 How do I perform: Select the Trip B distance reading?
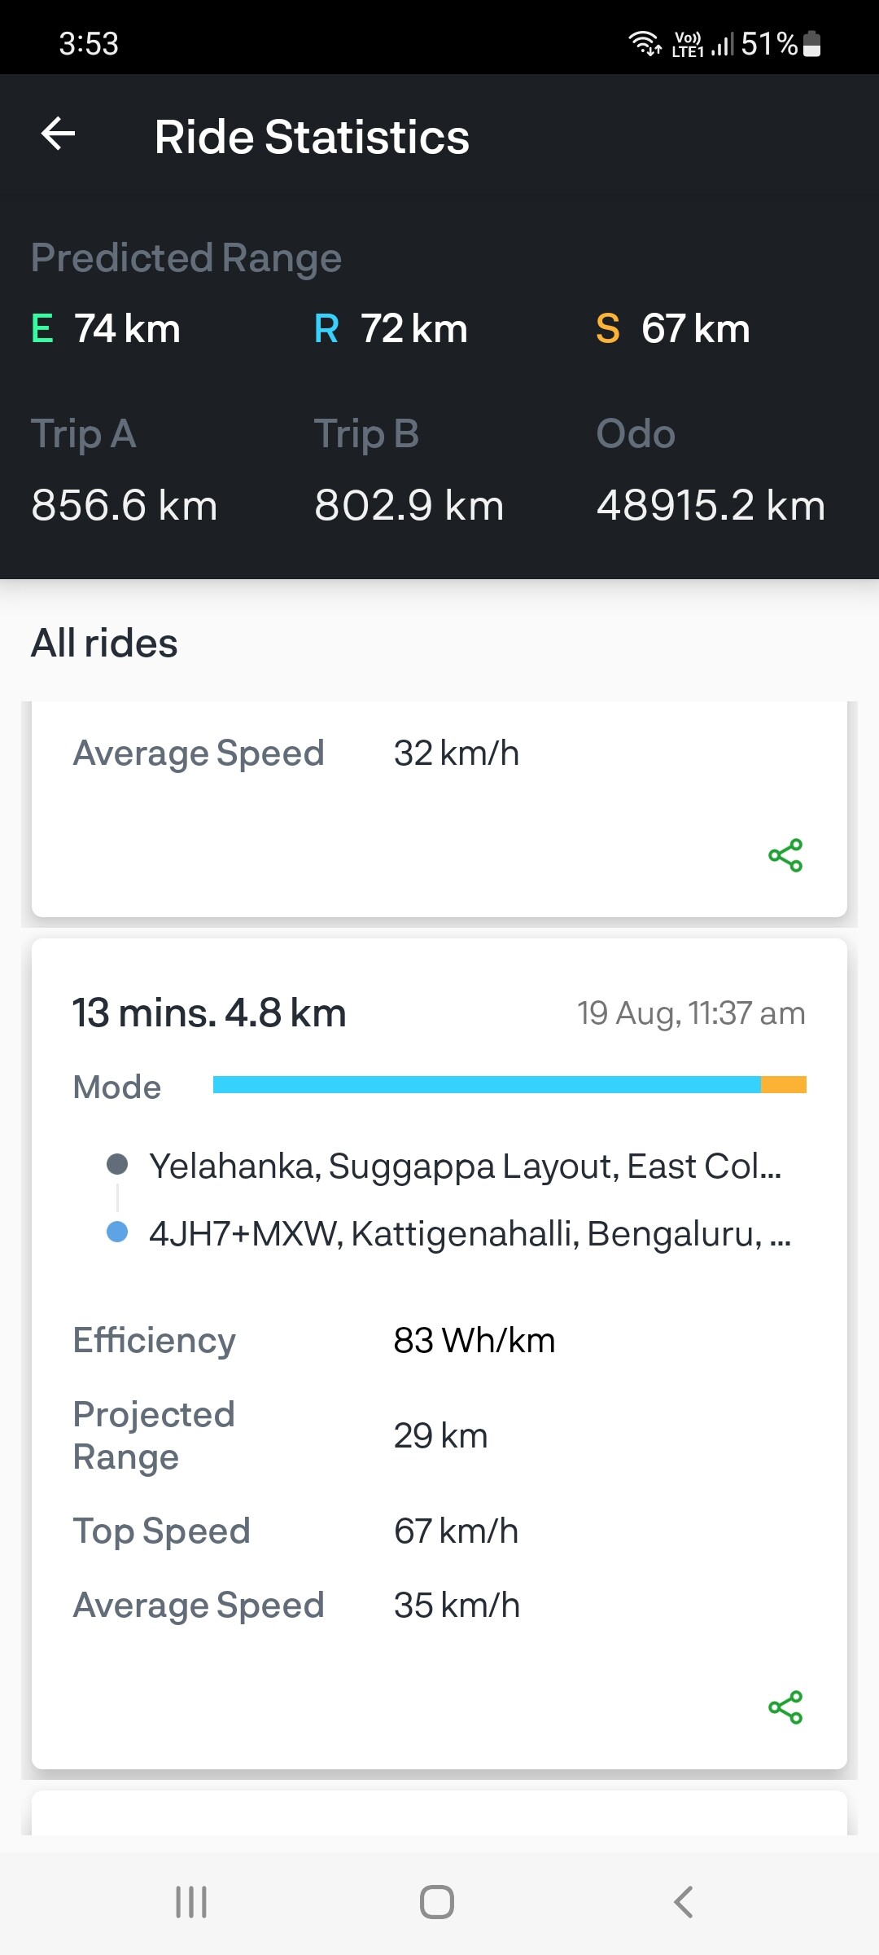(409, 505)
